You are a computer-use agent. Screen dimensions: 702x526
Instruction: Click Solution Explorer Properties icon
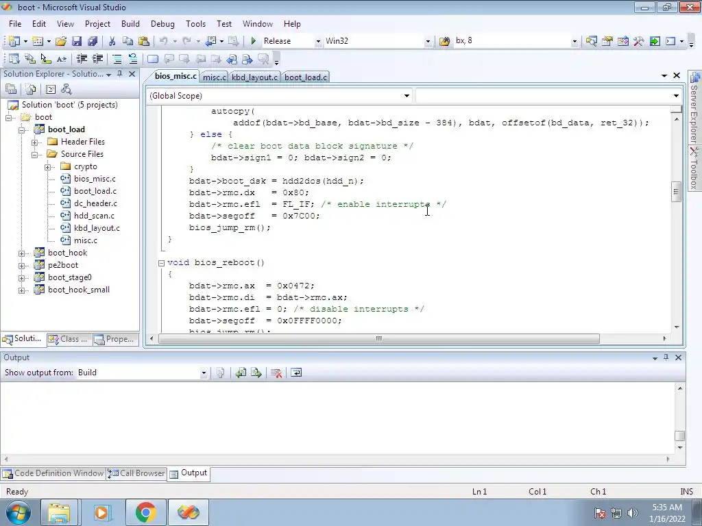(11, 90)
